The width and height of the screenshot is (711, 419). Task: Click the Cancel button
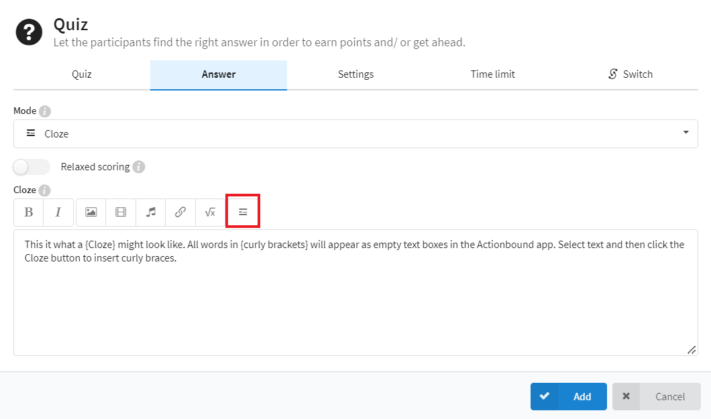click(x=657, y=396)
